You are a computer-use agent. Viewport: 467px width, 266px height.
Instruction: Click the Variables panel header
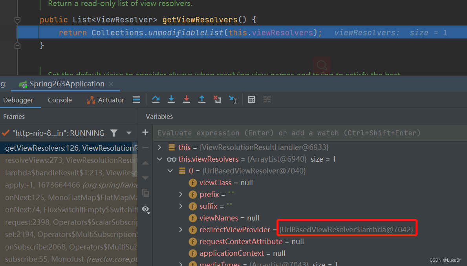[x=159, y=117]
